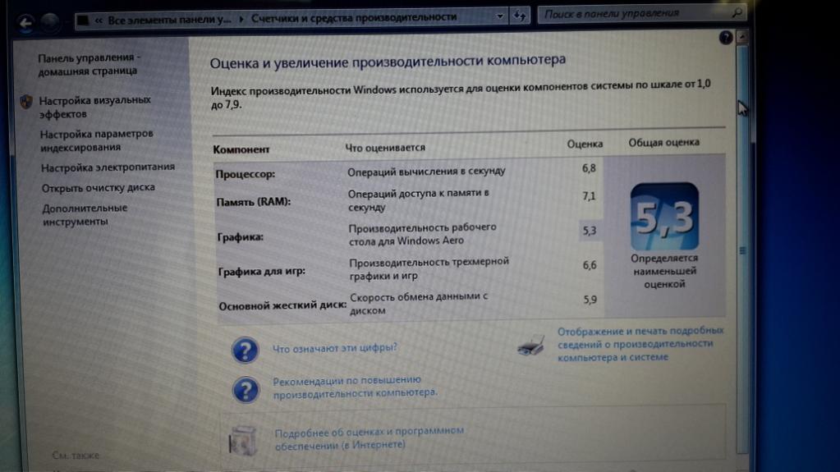Open 'Панель управления - домашняя страница' link
840x472 pixels.
pyautogui.click(x=89, y=64)
